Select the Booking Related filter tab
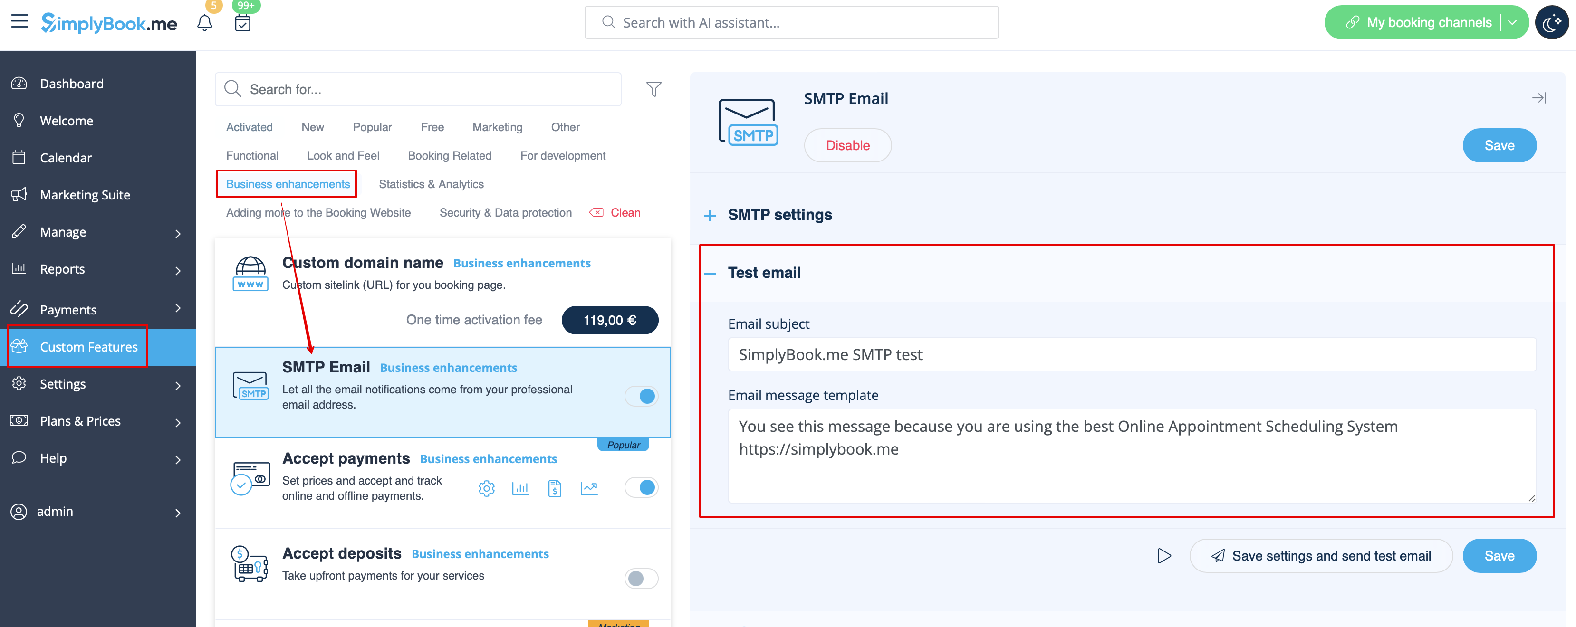The image size is (1576, 627). 450,156
